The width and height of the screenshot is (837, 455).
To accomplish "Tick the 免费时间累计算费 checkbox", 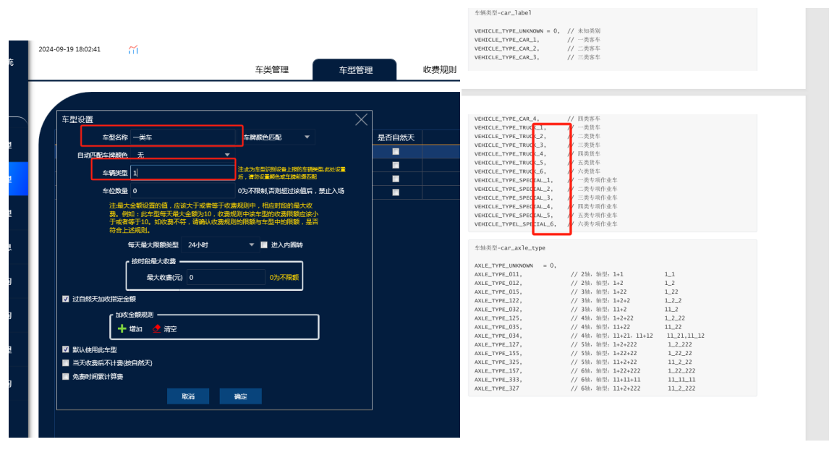I will pos(66,377).
